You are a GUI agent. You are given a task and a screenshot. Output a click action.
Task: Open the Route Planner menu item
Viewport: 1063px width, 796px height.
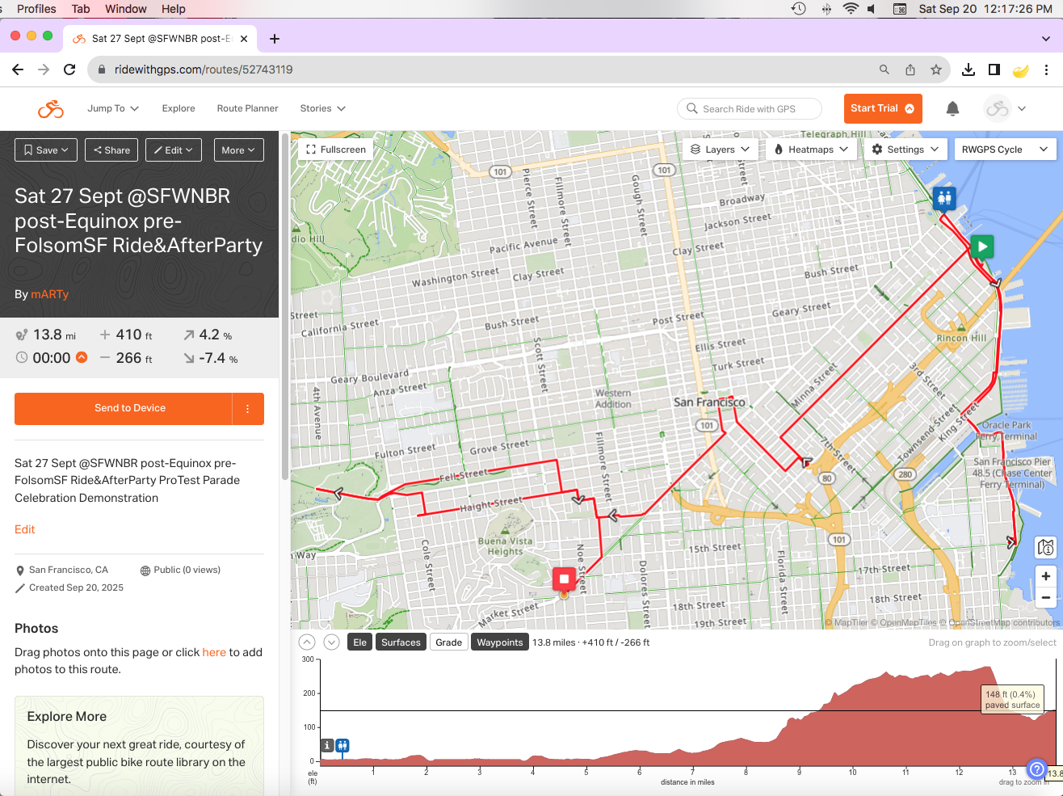[247, 108]
